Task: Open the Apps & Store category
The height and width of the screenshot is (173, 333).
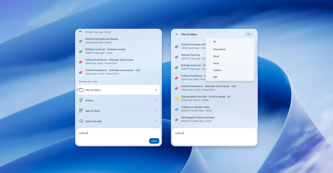Action: pos(118,111)
